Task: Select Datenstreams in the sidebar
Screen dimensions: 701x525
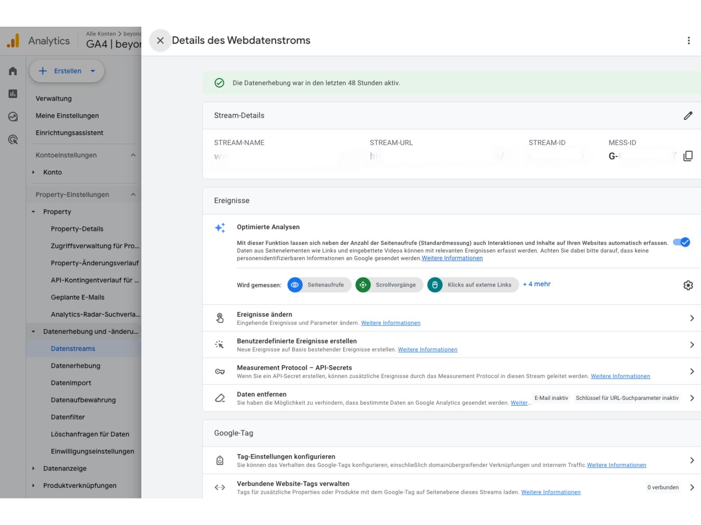Action: [x=73, y=349]
